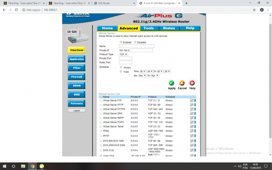Open the start minute time dropdown
This screenshot has height=170, width=272.
click(150, 71)
